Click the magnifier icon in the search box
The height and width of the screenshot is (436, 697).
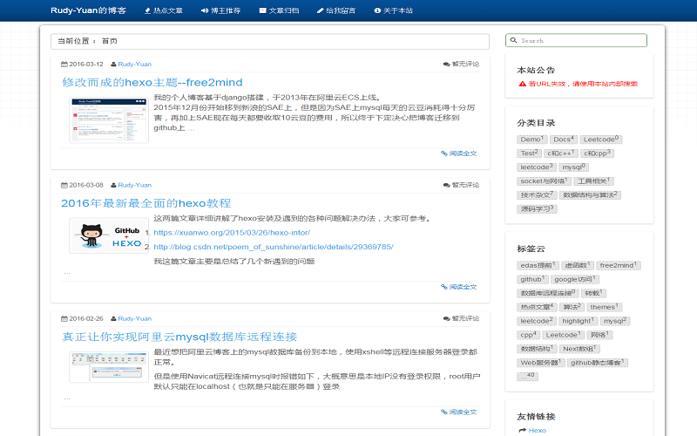(x=514, y=40)
